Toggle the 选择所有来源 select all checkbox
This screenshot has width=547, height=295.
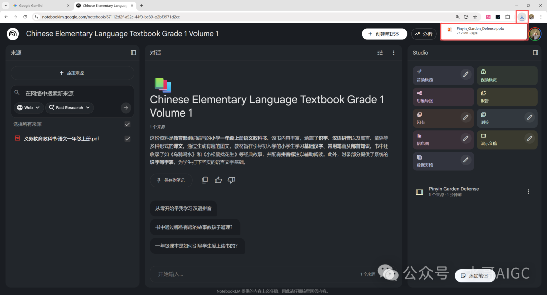(x=127, y=124)
